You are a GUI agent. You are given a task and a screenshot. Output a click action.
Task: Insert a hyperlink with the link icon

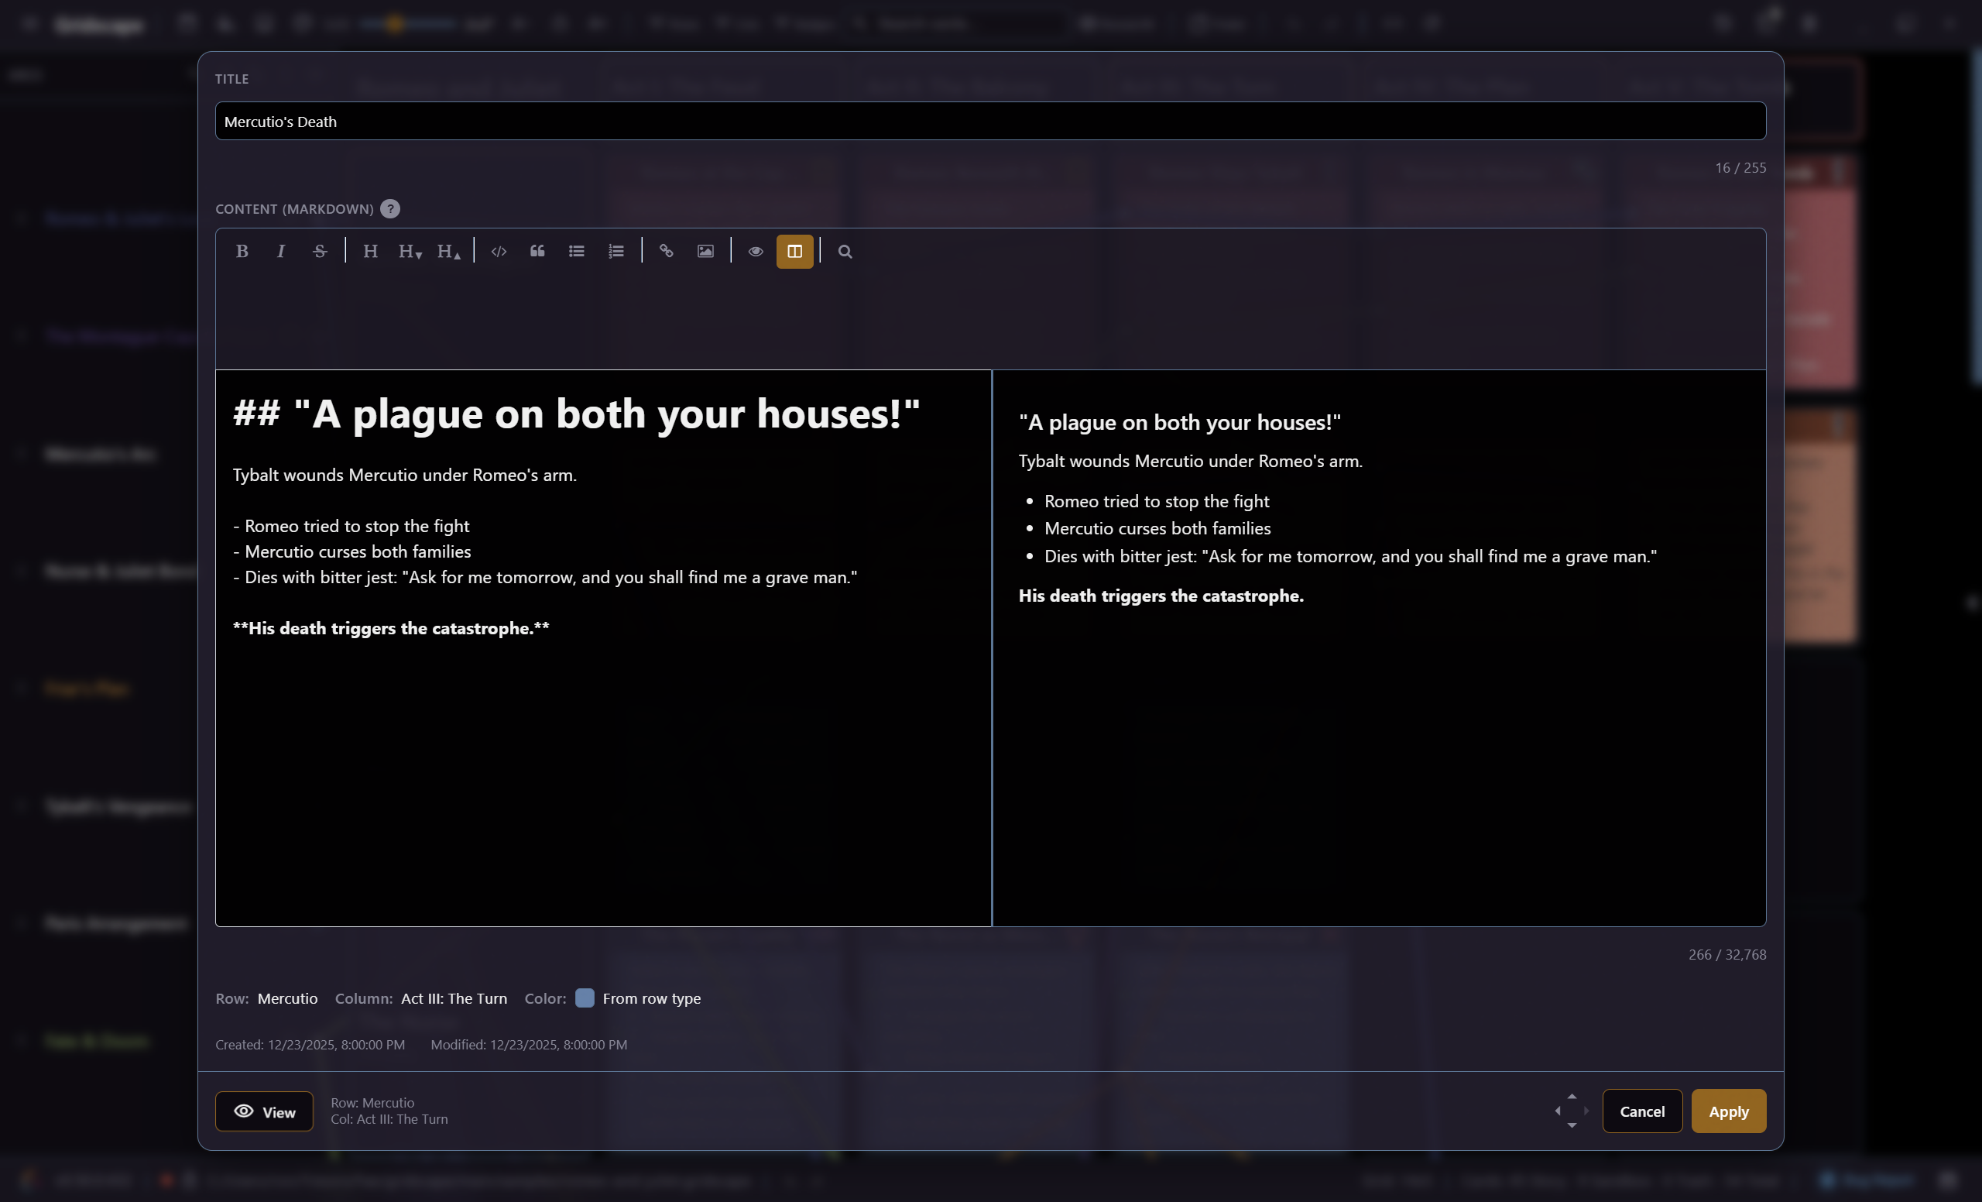pyautogui.click(x=666, y=252)
